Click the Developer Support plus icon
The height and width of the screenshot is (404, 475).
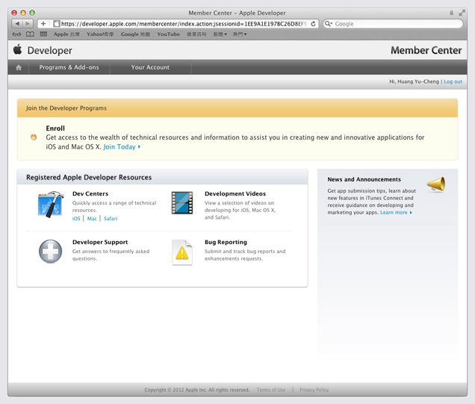[x=50, y=252]
